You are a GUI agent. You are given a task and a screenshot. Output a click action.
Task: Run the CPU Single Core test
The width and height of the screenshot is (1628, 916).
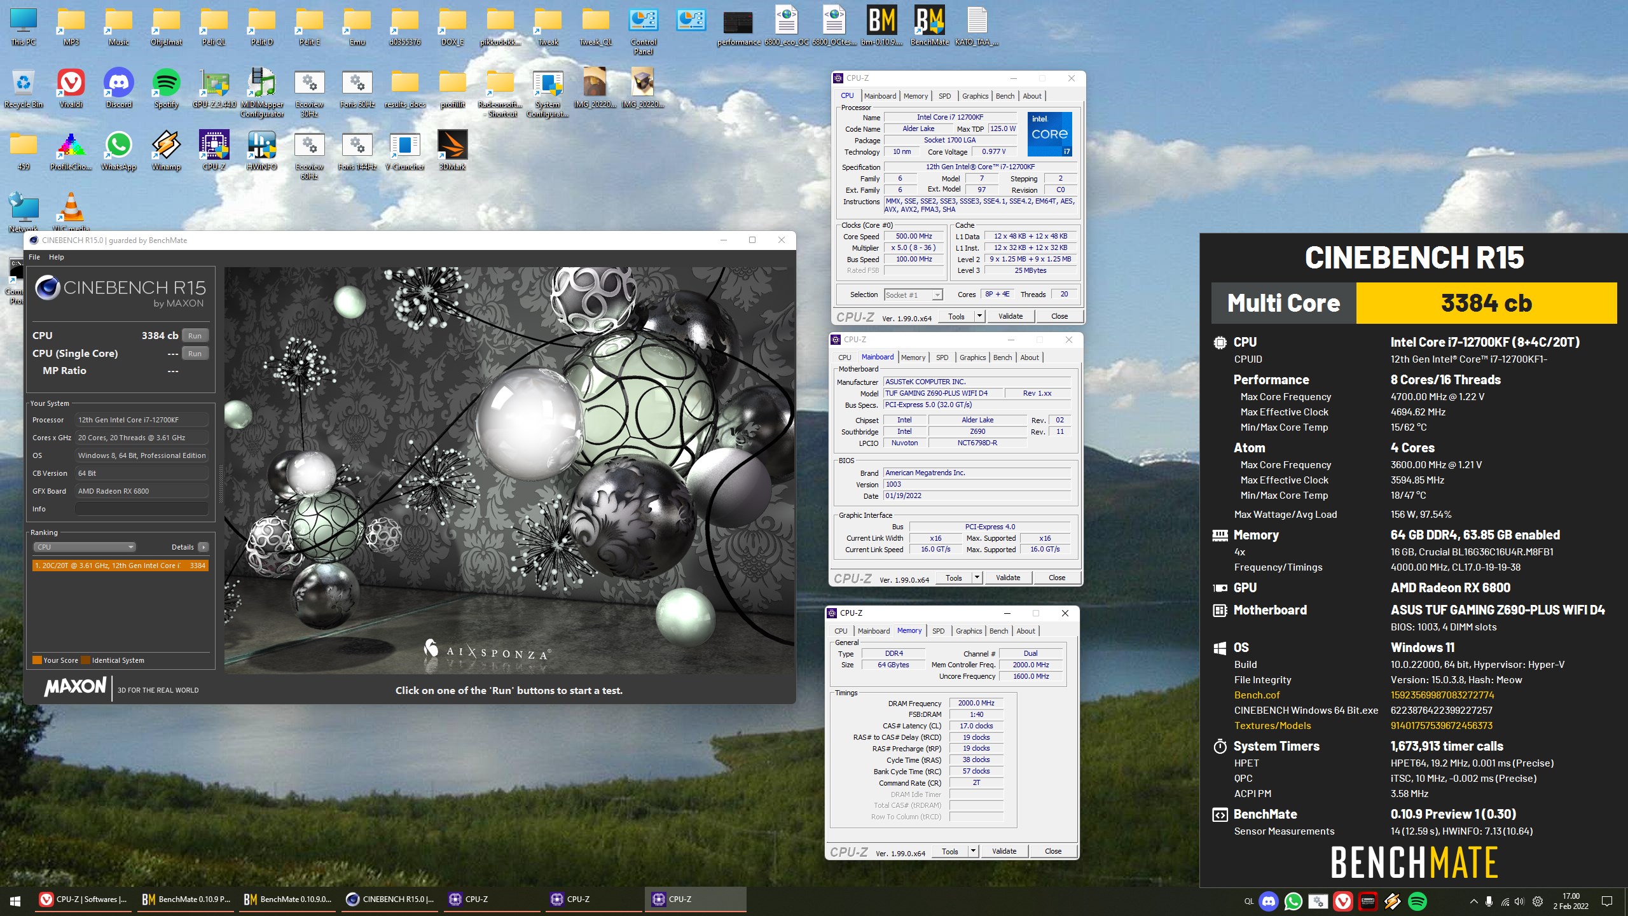pyautogui.click(x=195, y=354)
